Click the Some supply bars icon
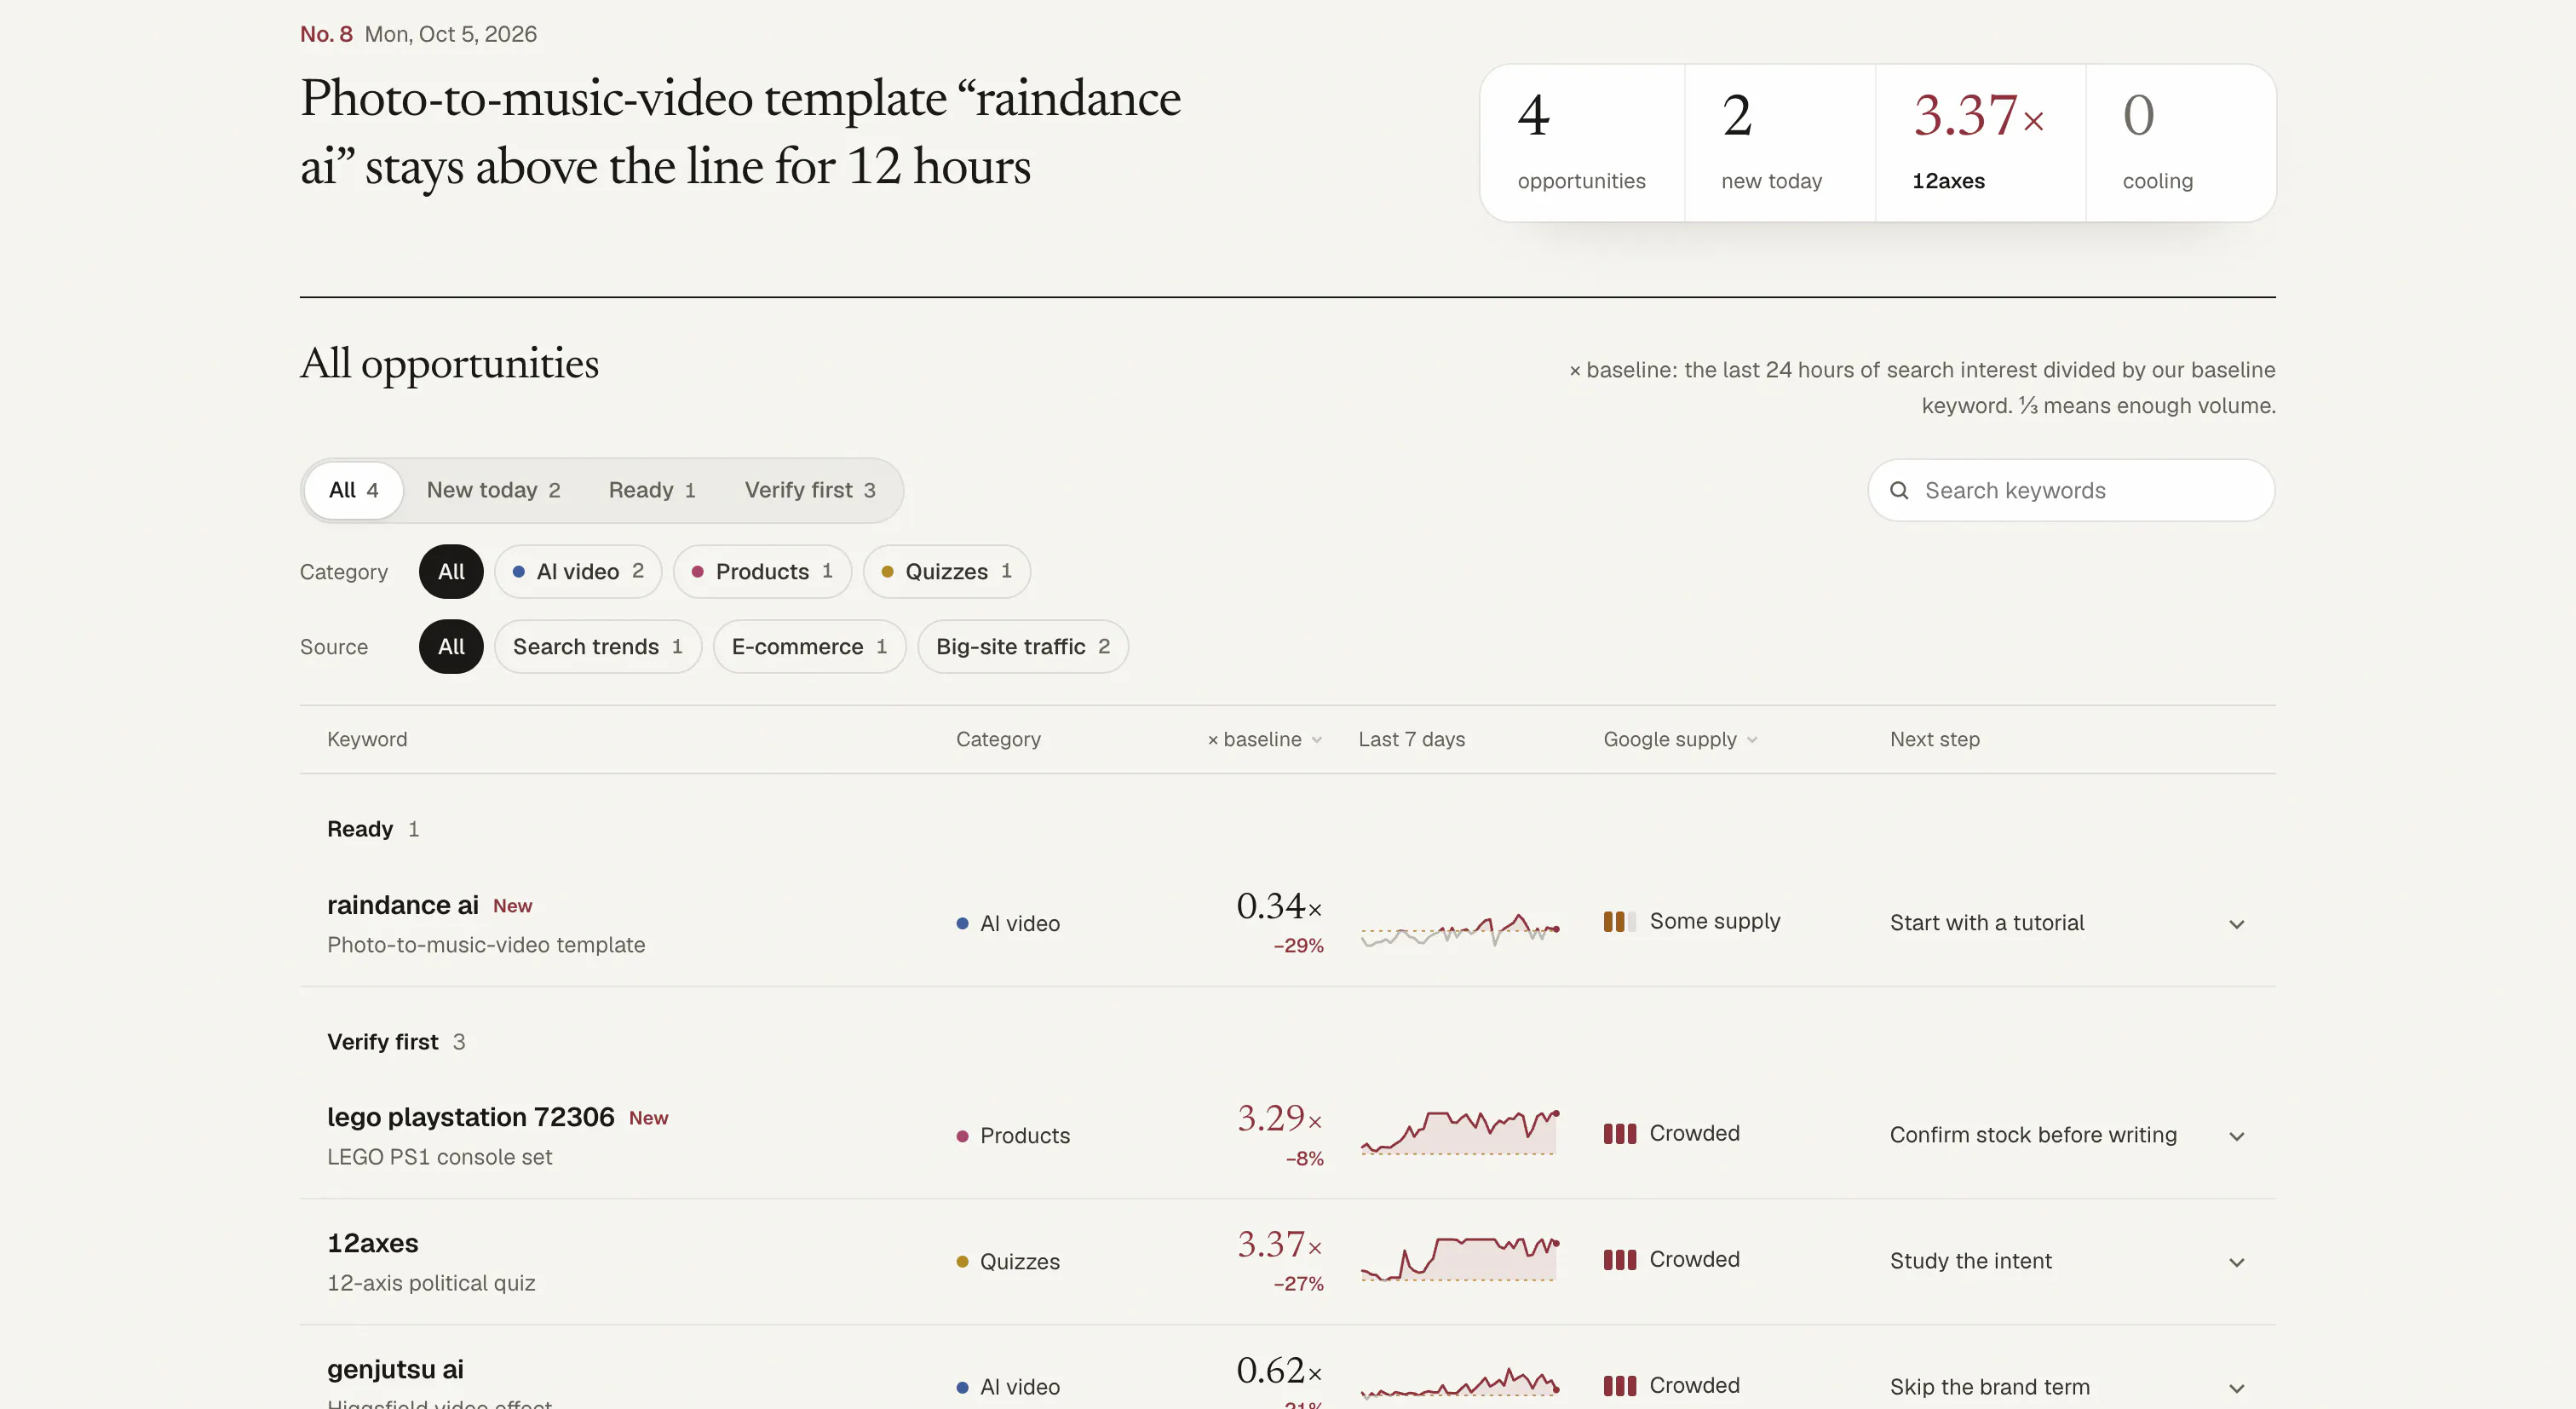Viewport: 2576px width, 1409px height. 1619,921
